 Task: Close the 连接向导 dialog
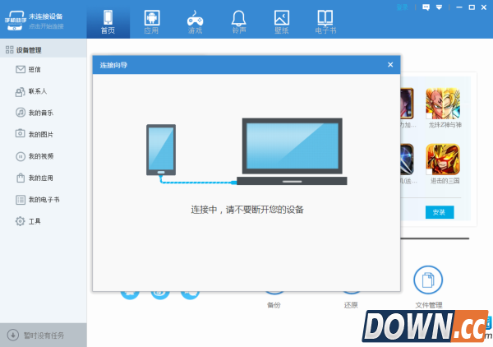coord(390,64)
